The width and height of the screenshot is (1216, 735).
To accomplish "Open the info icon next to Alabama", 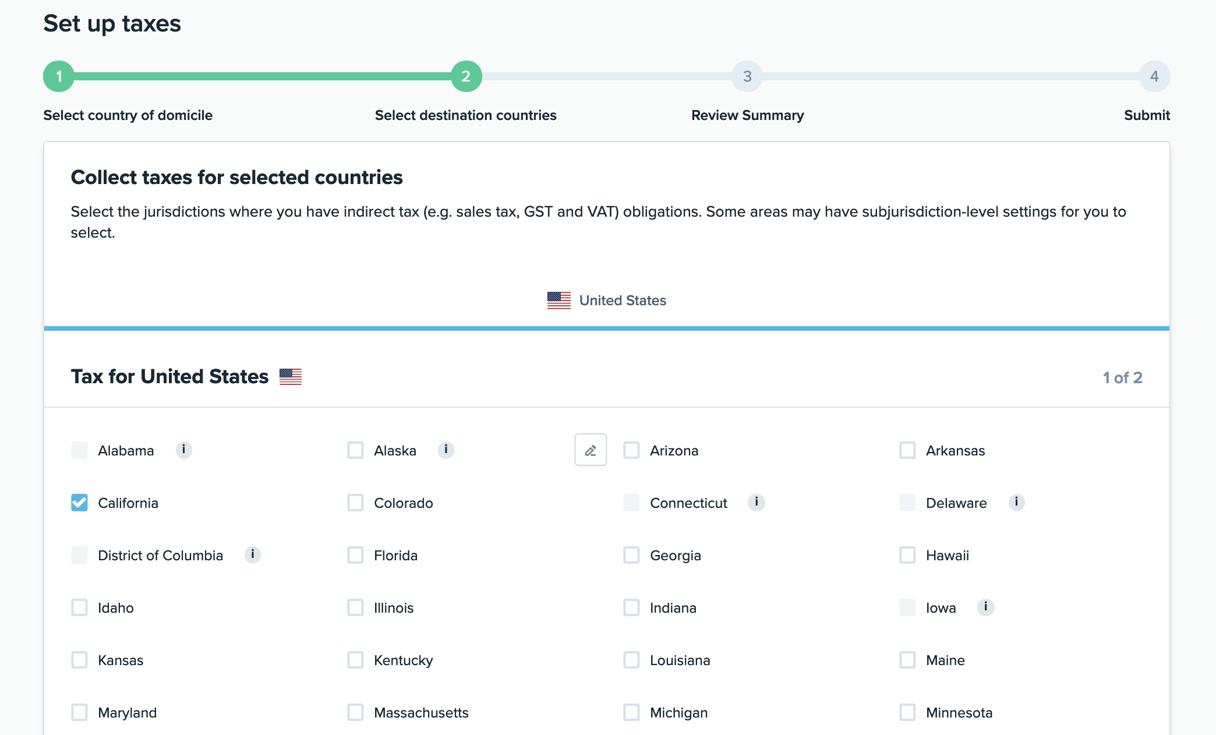I will coord(183,450).
